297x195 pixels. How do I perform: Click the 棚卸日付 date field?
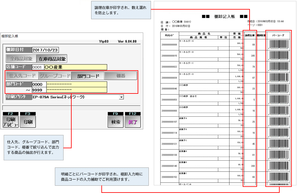pyautogui.click(x=45, y=50)
